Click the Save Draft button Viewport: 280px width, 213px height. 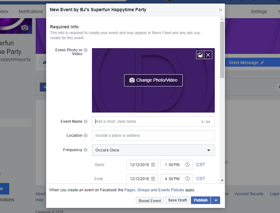(177, 200)
